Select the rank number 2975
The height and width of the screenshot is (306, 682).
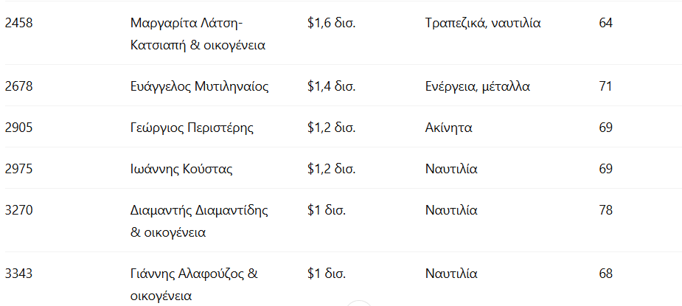pyautogui.click(x=18, y=169)
